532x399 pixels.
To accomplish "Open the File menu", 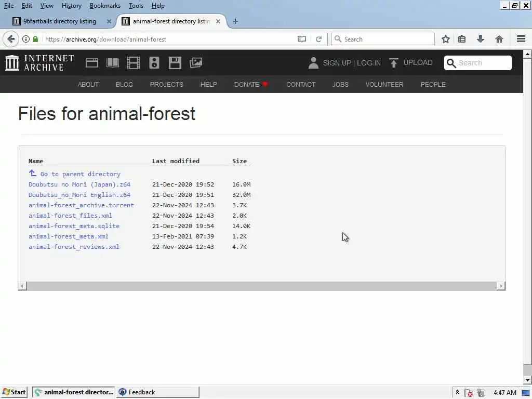I will coord(9,6).
